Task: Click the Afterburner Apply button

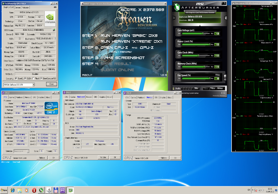Action: click(206, 88)
